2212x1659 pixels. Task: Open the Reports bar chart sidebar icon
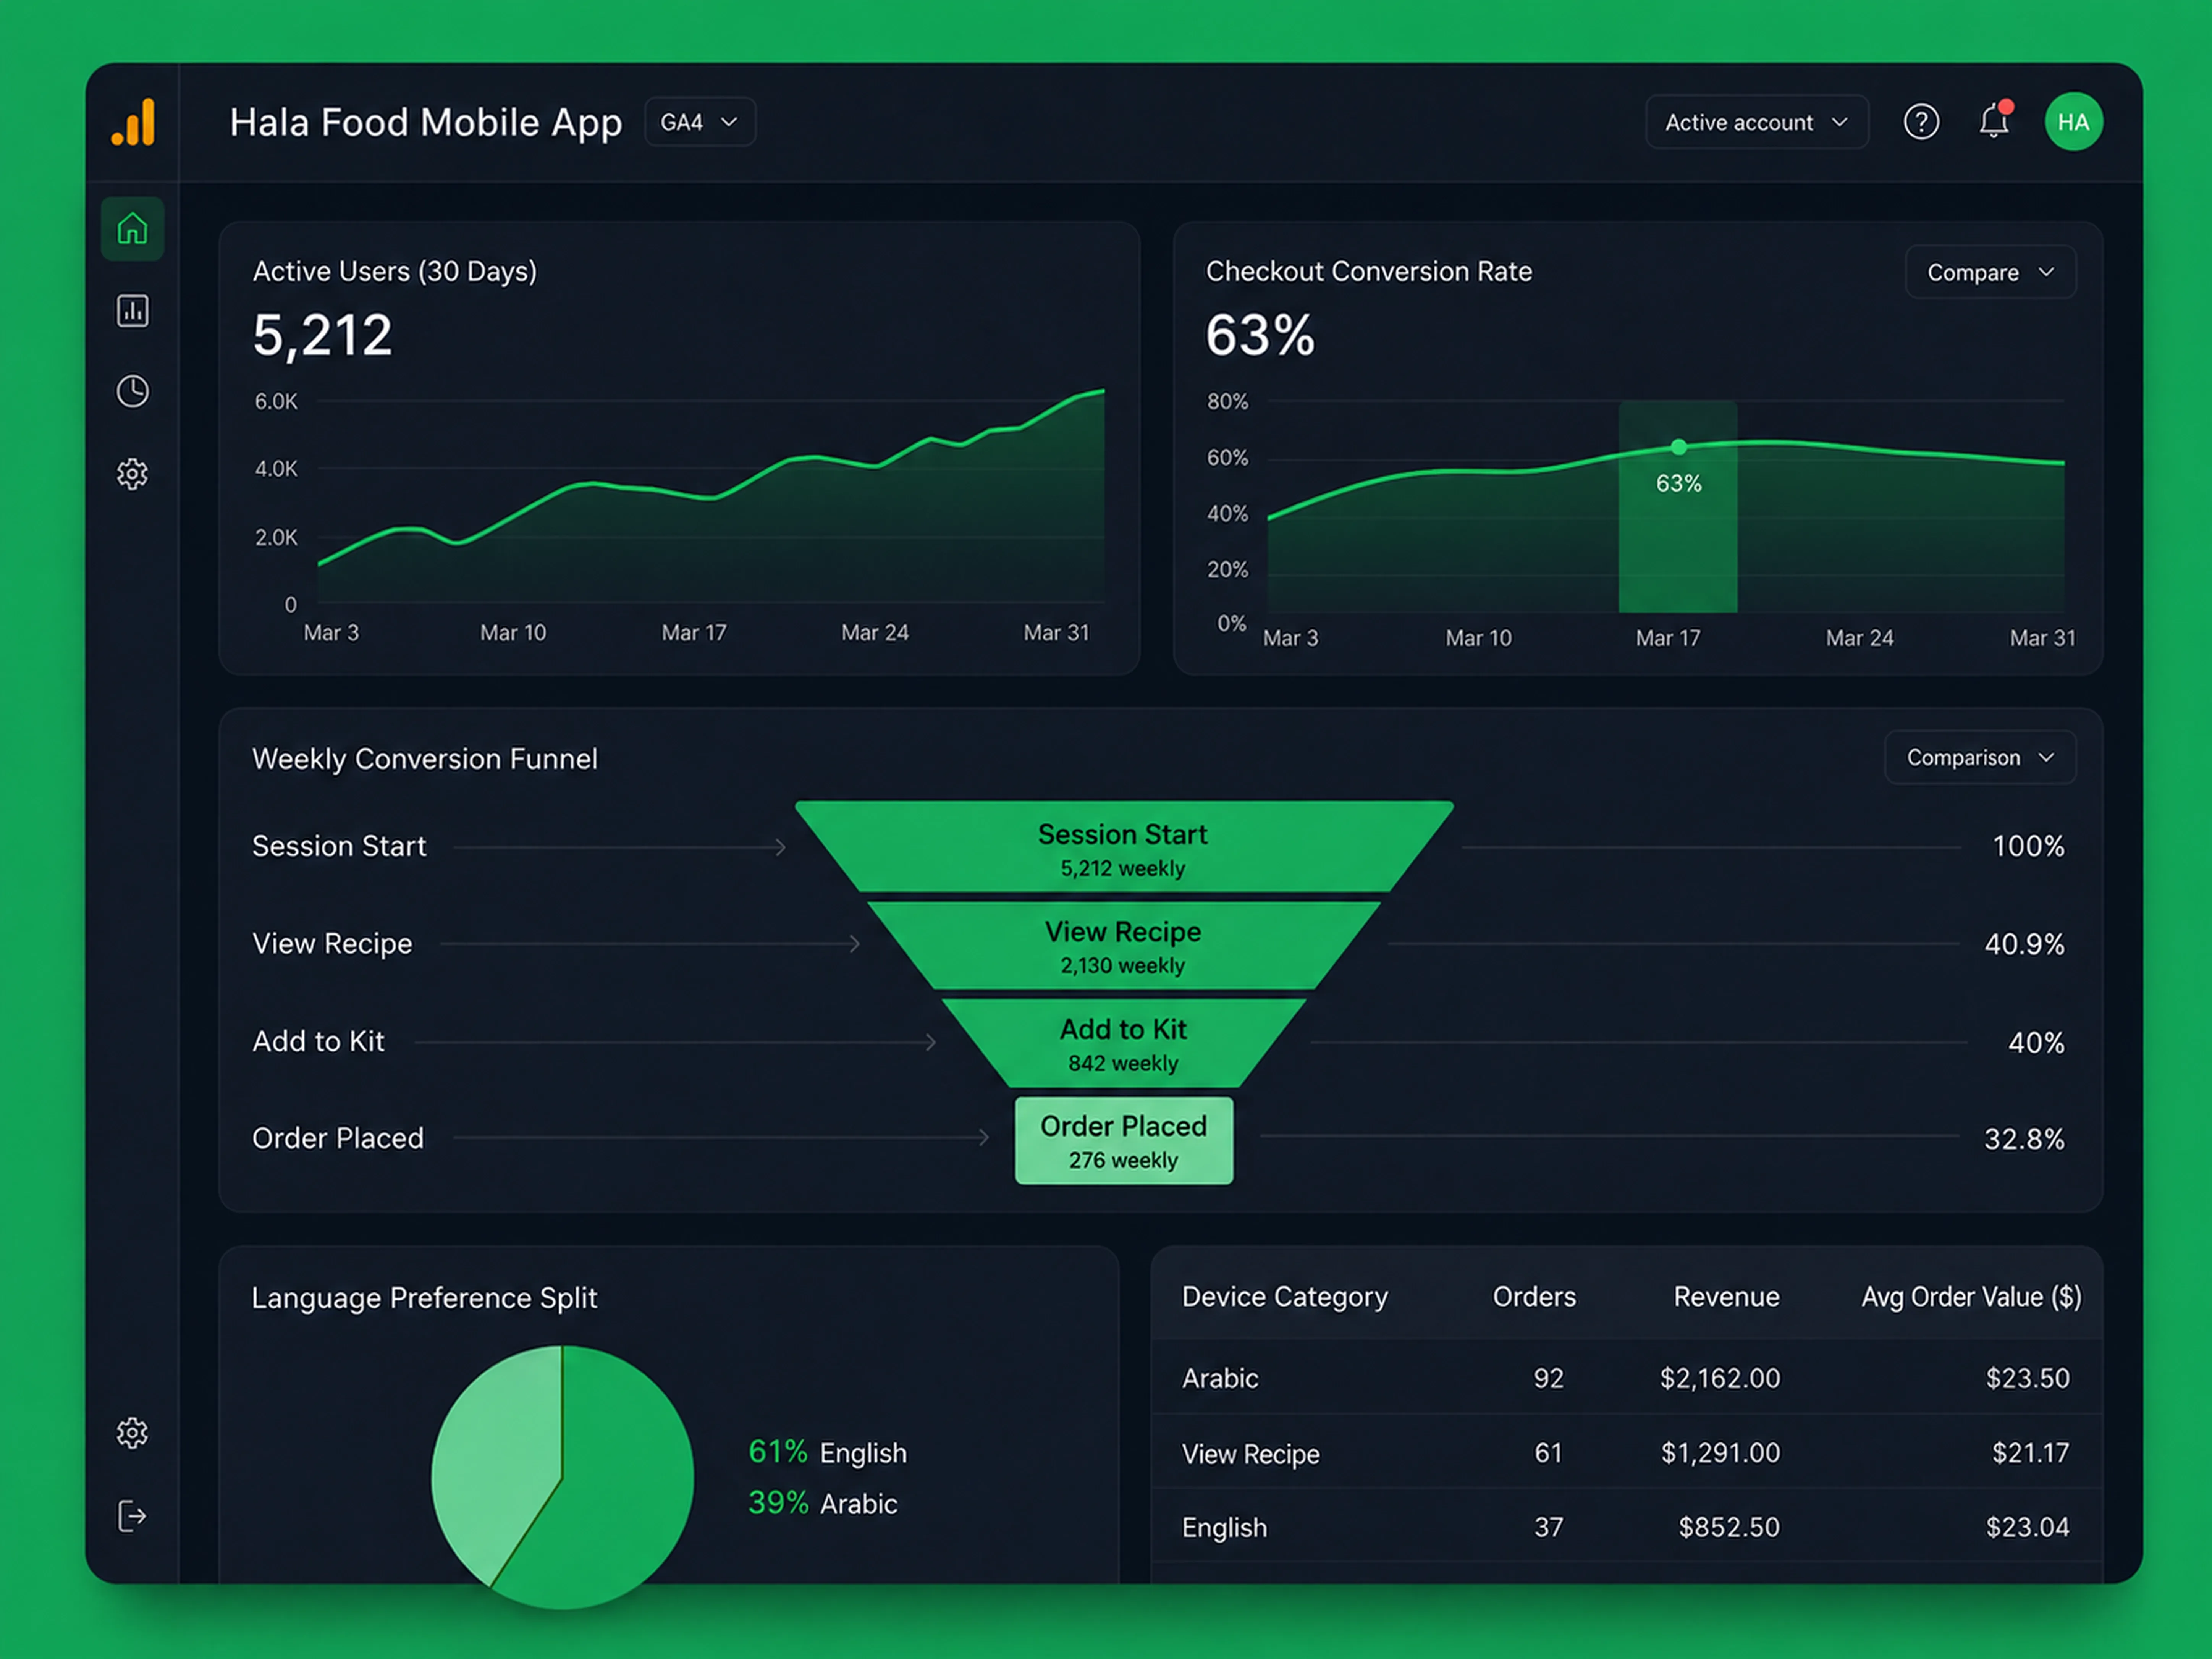click(132, 311)
